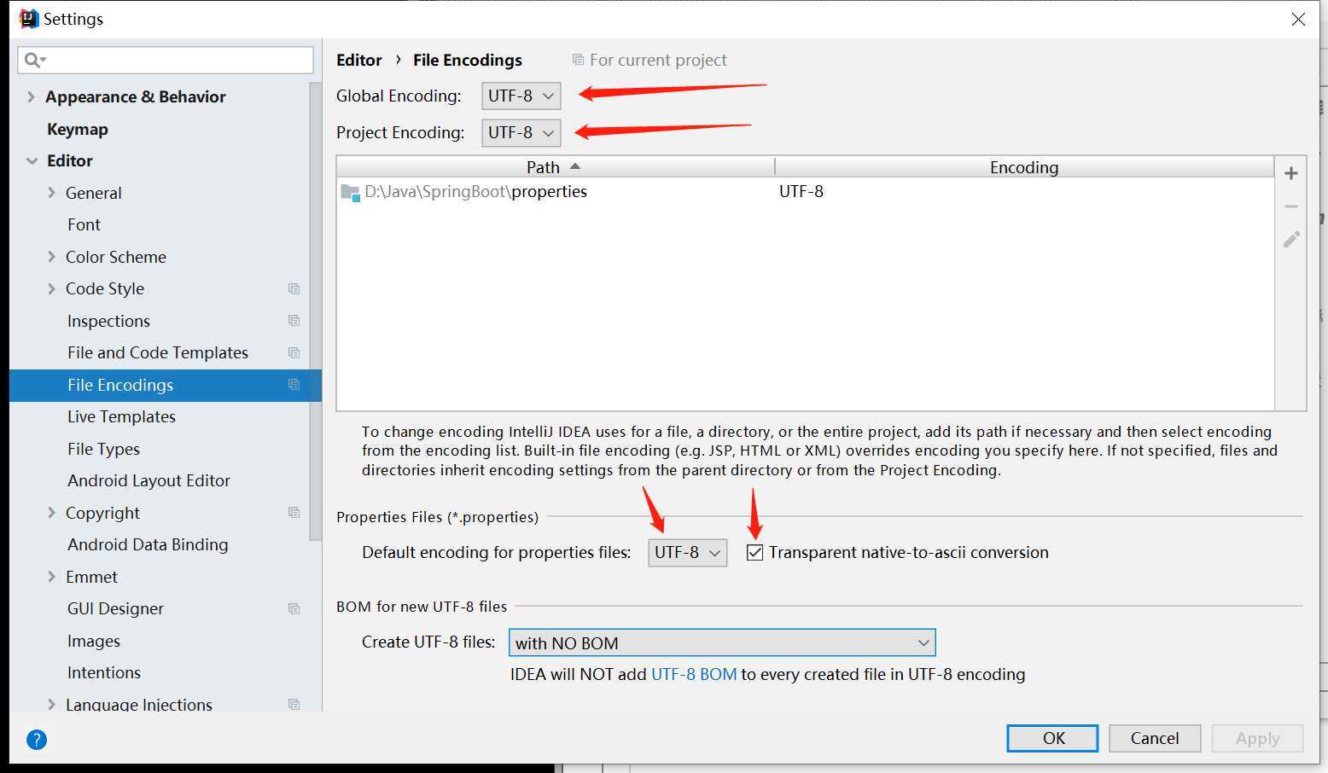This screenshot has height=773, width=1328.
Task: Expand the General node
Action: [x=51, y=193]
